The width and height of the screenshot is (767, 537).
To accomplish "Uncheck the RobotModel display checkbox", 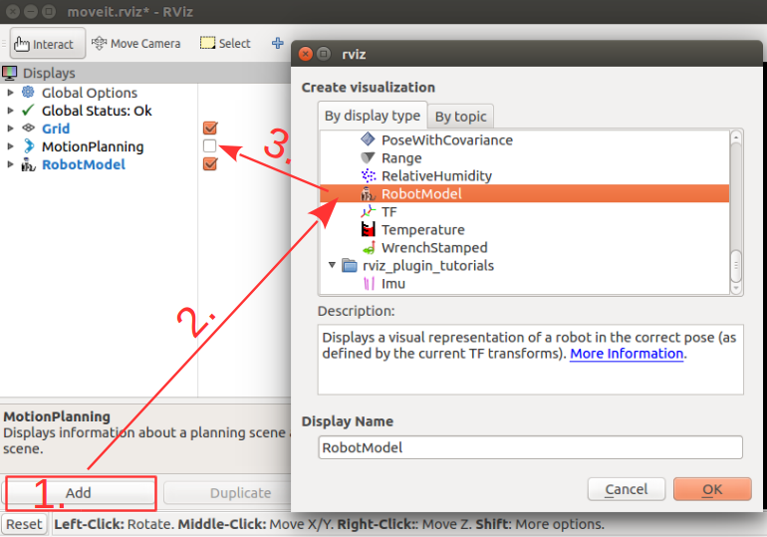I will [209, 164].
